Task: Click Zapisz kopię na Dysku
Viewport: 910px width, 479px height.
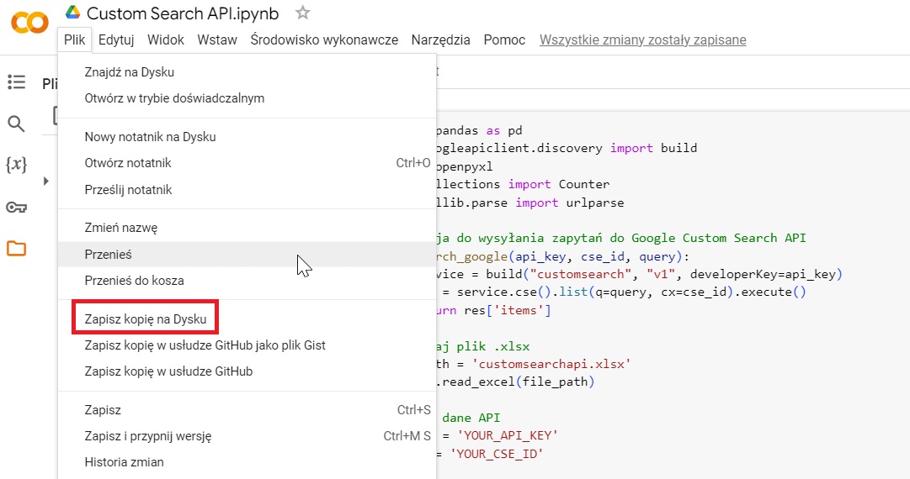Action: pos(247,319)
